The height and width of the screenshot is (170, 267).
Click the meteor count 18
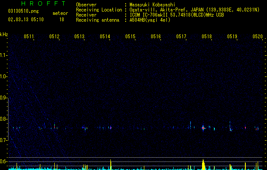pos(62,20)
